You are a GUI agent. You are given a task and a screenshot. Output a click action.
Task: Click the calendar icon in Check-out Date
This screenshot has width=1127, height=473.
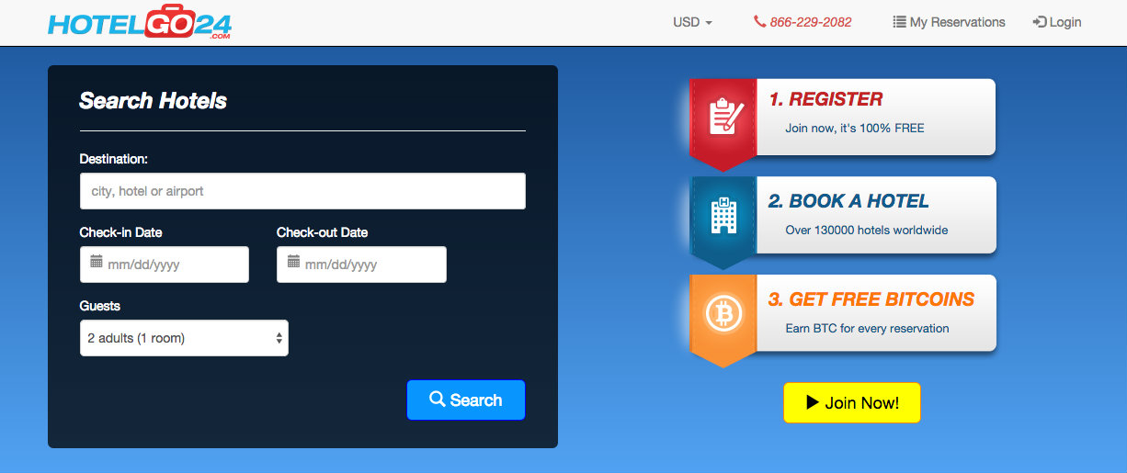(x=294, y=263)
